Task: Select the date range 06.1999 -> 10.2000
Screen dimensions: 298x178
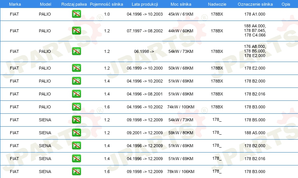Action: [x=145, y=68]
